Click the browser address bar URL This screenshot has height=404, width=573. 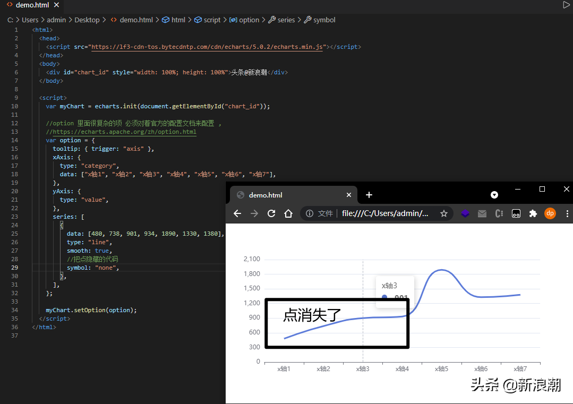click(x=385, y=213)
